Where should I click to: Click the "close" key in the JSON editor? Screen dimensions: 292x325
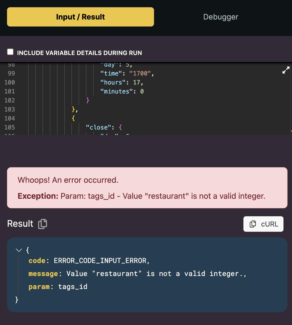tap(97, 127)
